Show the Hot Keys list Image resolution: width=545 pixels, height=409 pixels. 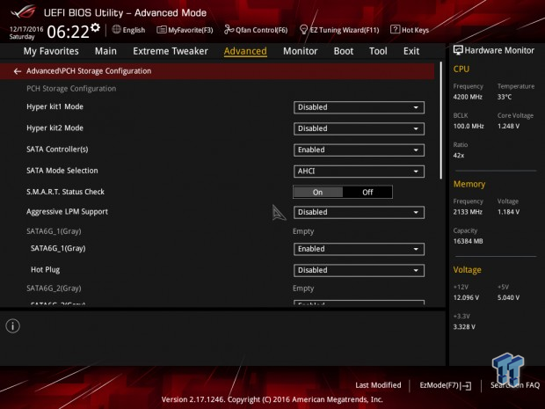[x=410, y=30]
